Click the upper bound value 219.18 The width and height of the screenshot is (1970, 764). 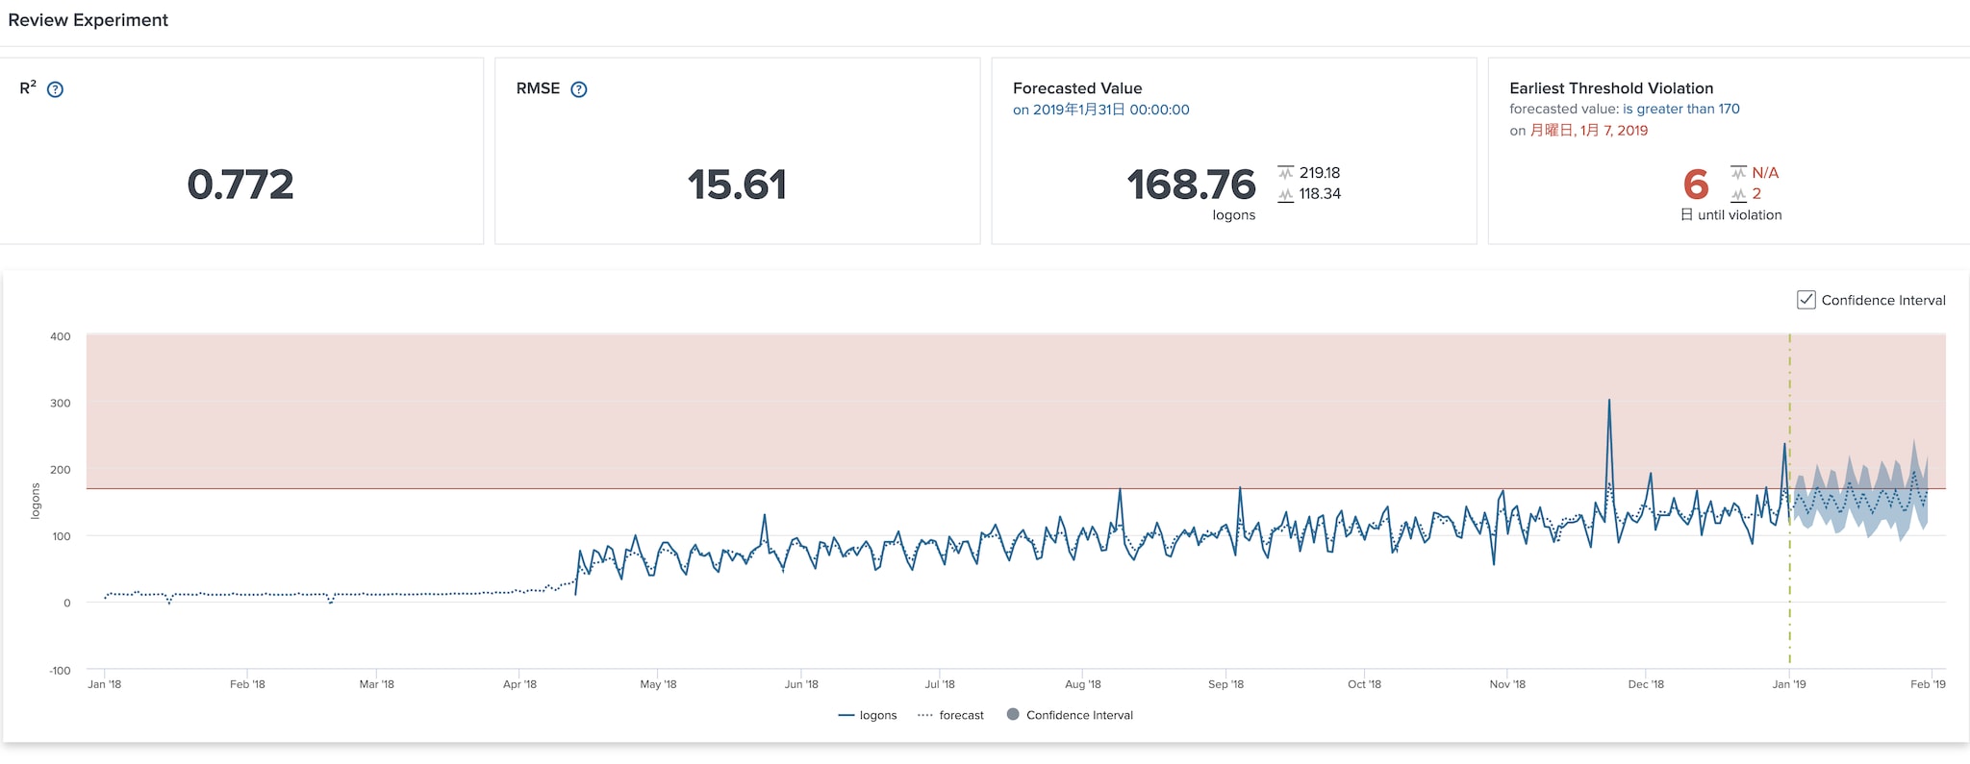[1320, 173]
